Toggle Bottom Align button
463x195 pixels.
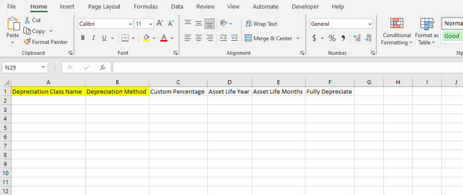click(210, 23)
